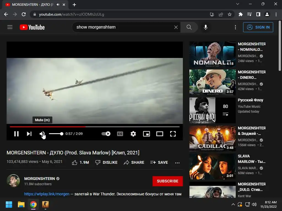Toggle the autoplay switch

click(106, 134)
